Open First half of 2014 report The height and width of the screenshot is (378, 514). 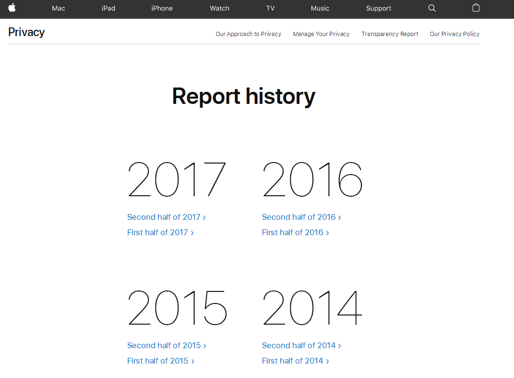296,361
